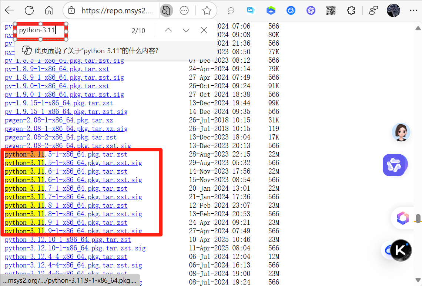
Task: Download python-3.11.5-1-x86_64.pkg.tar.zst
Action: pyautogui.click(x=66, y=154)
